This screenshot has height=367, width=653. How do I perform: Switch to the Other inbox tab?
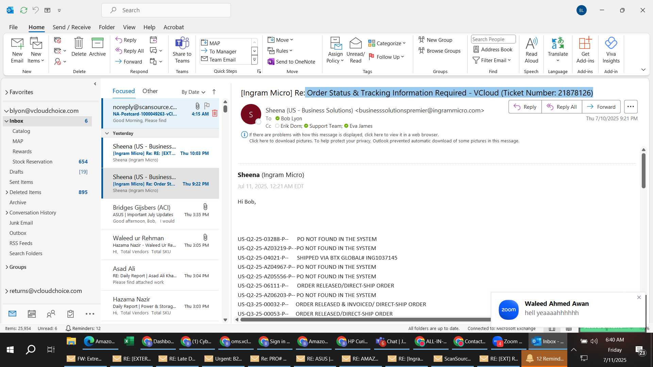pyautogui.click(x=150, y=91)
